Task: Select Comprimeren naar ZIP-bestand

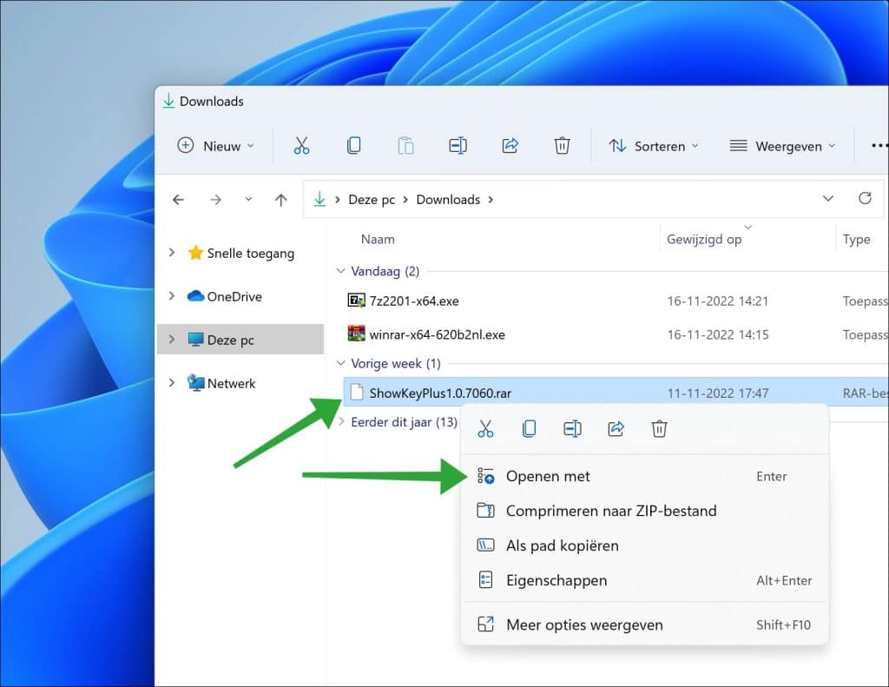Action: (611, 511)
